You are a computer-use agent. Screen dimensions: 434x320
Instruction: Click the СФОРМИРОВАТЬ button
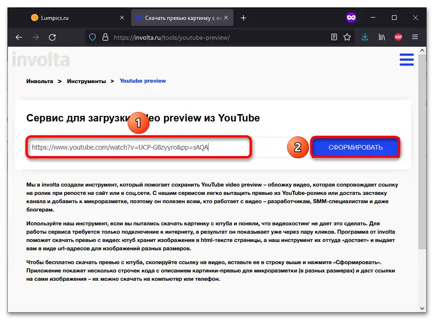(x=355, y=147)
